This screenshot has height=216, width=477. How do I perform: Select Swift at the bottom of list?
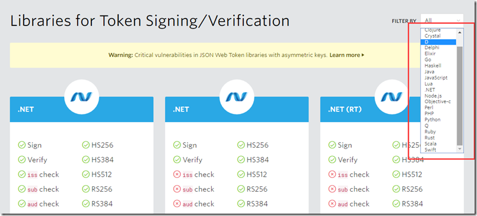tap(430, 150)
